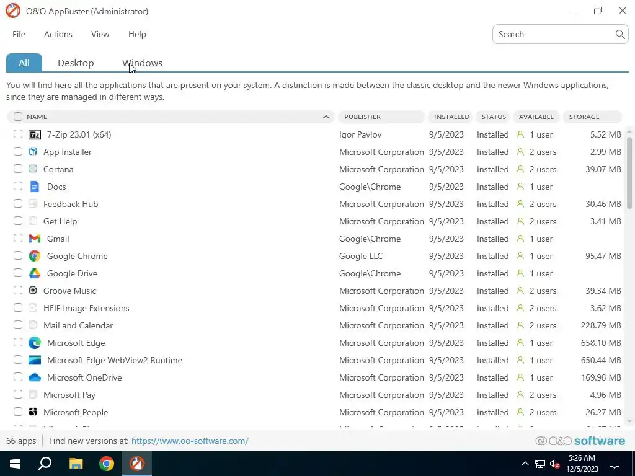This screenshot has width=635, height=476.
Task: Open the oo-software.com link
Action: (x=190, y=441)
